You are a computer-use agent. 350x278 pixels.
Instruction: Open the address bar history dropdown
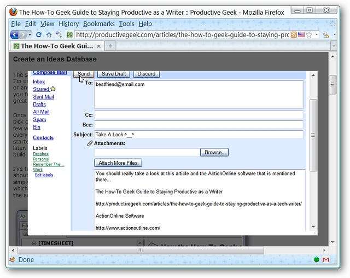click(x=316, y=34)
